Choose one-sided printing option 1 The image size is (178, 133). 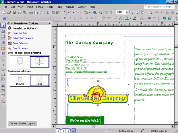[x=20, y=62]
